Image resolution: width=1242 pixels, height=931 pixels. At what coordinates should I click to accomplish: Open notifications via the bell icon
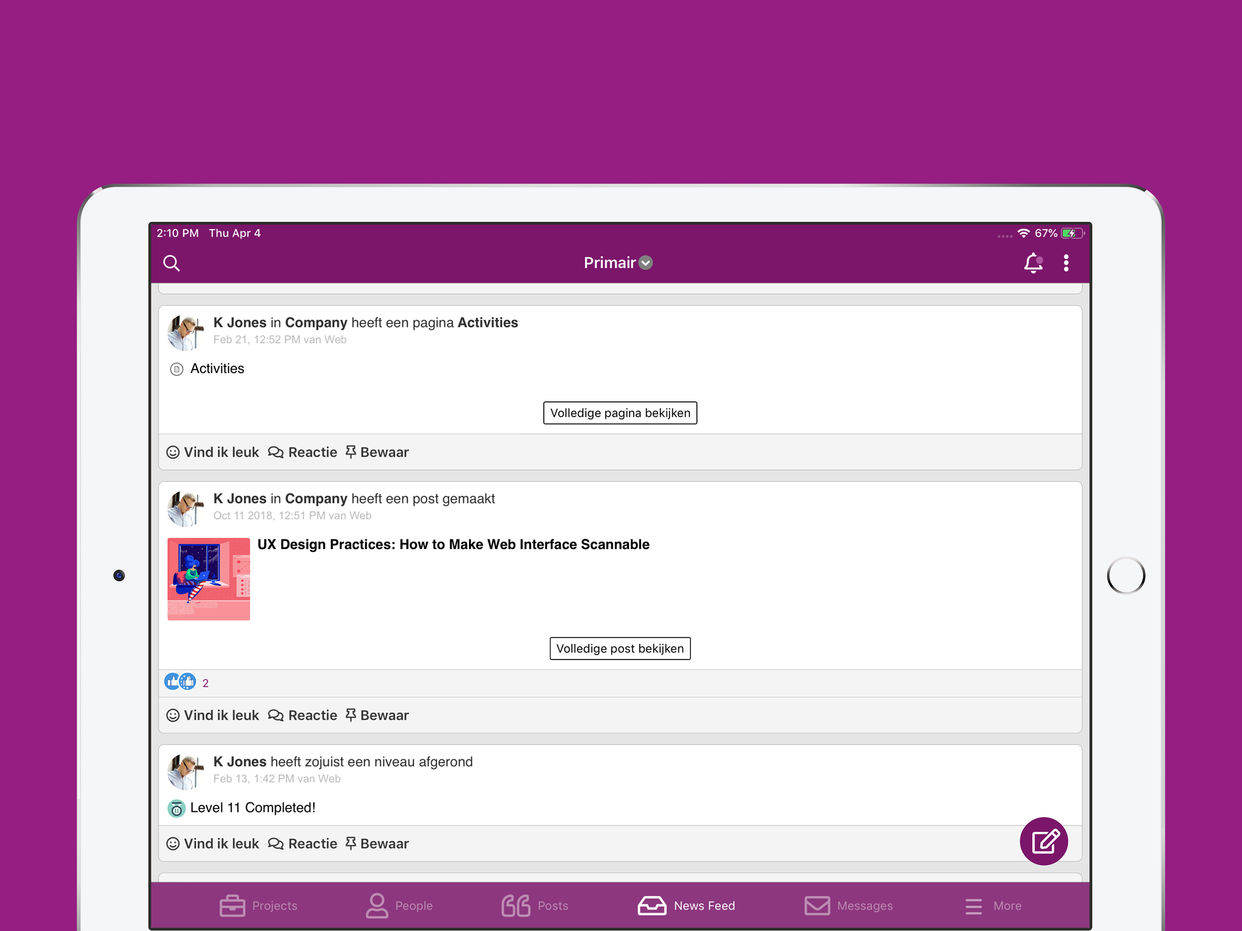(x=1032, y=263)
